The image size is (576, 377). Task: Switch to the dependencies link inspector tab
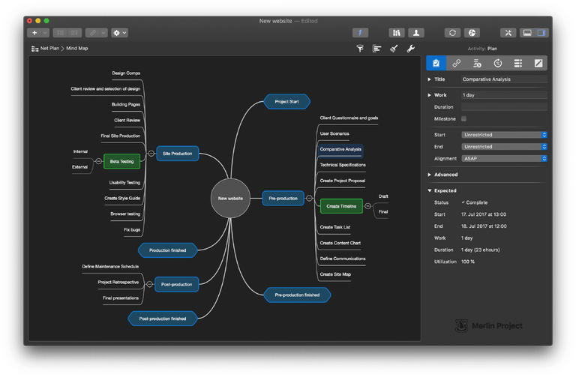click(x=456, y=64)
